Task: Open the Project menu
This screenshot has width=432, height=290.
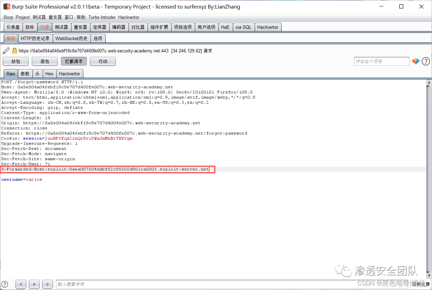Action: tap(22, 17)
